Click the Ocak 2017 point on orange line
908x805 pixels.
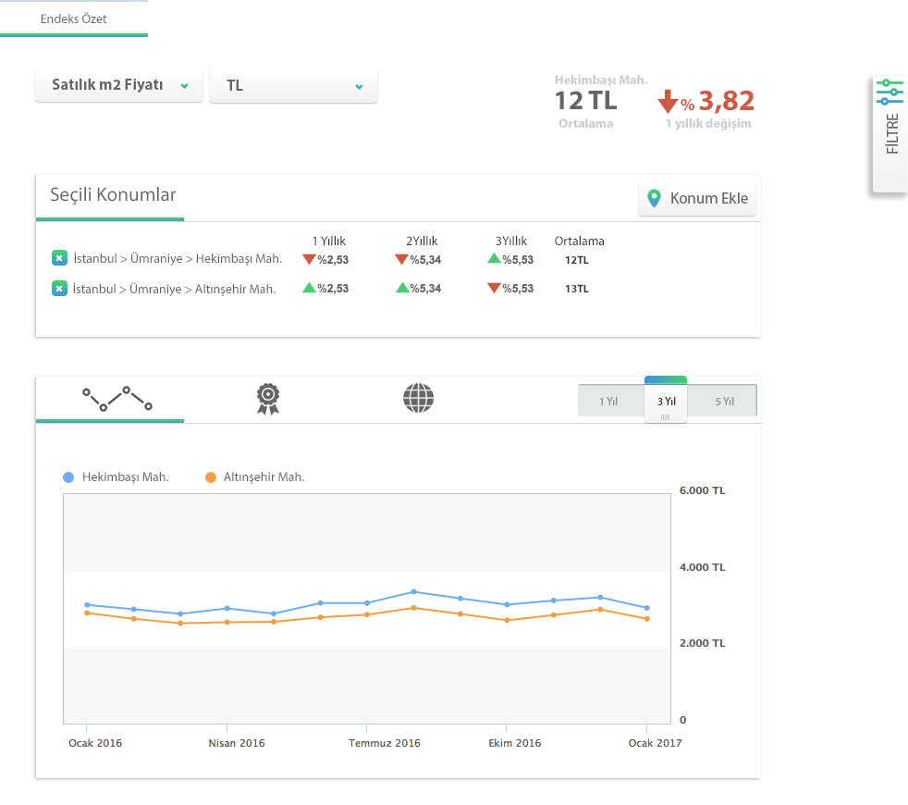click(x=647, y=619)
